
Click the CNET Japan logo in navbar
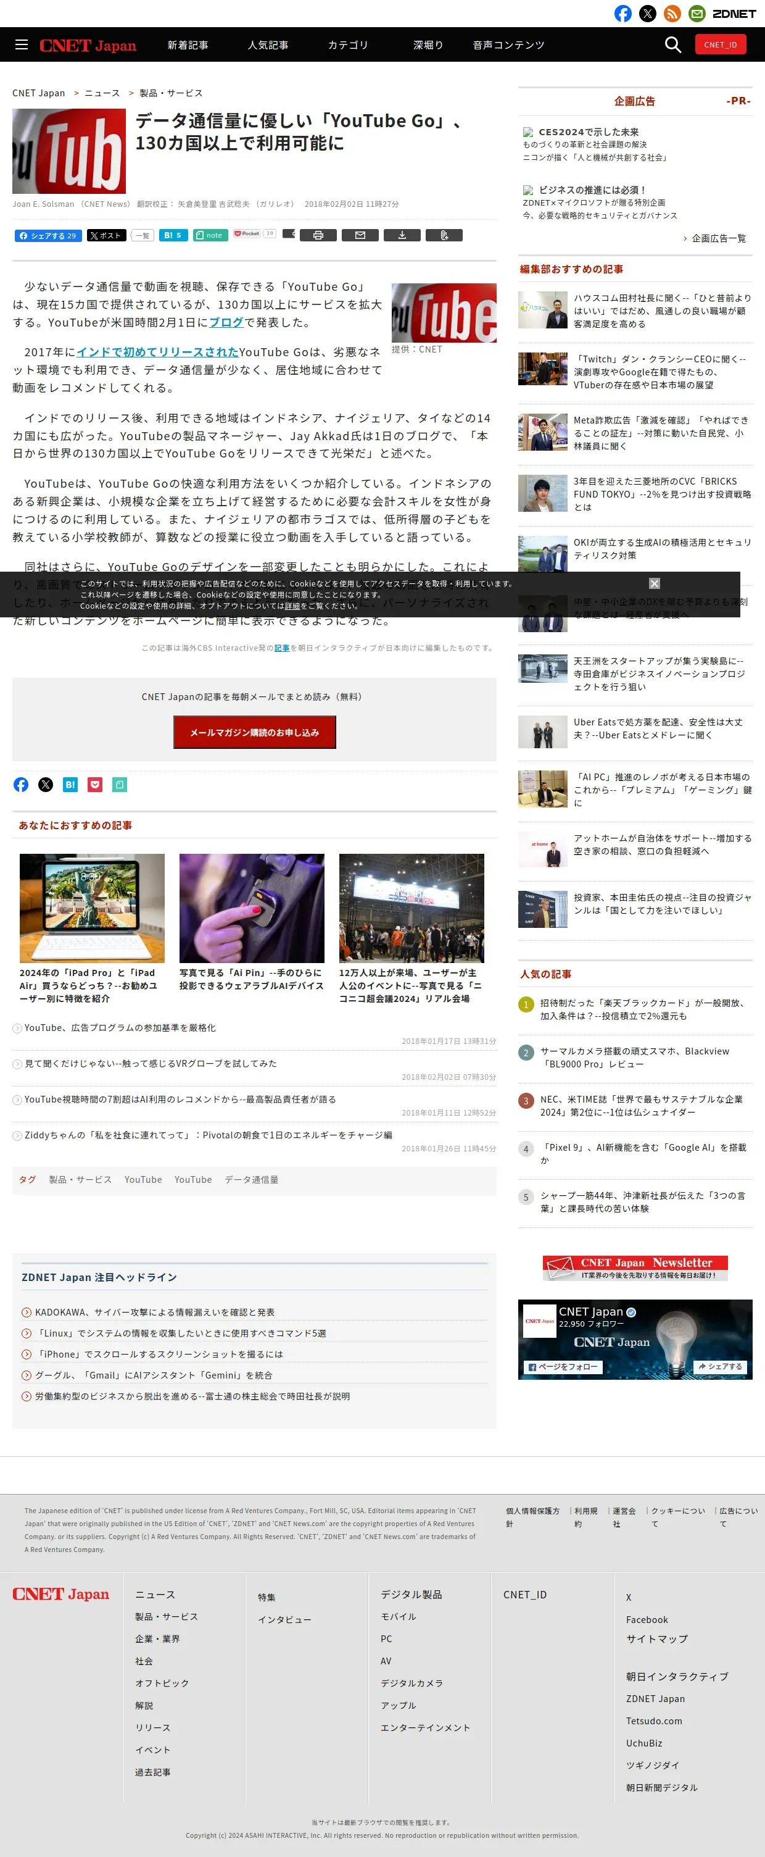pos(88,46)
